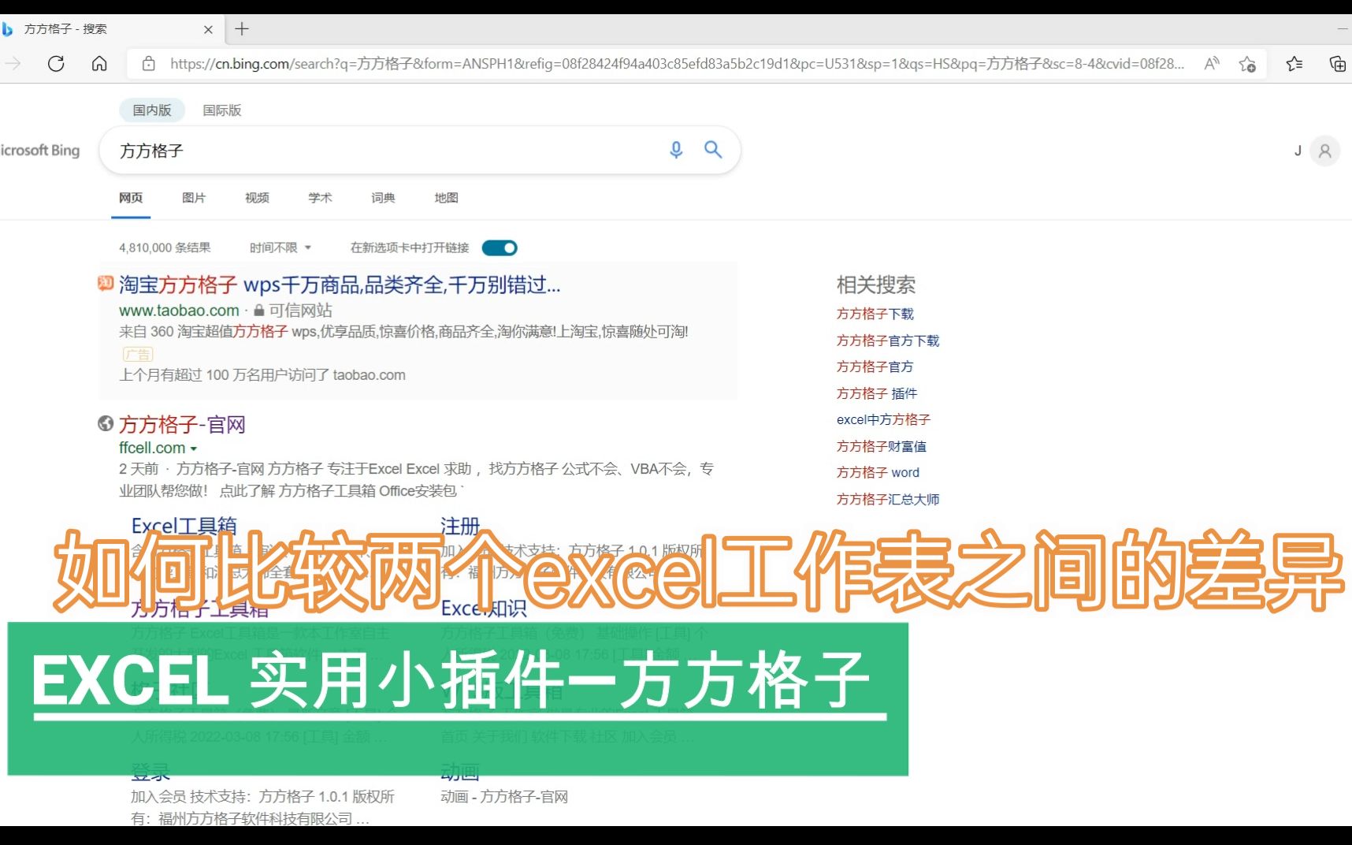
Task: Select the 图片 search tab
Action: [194, 198]
